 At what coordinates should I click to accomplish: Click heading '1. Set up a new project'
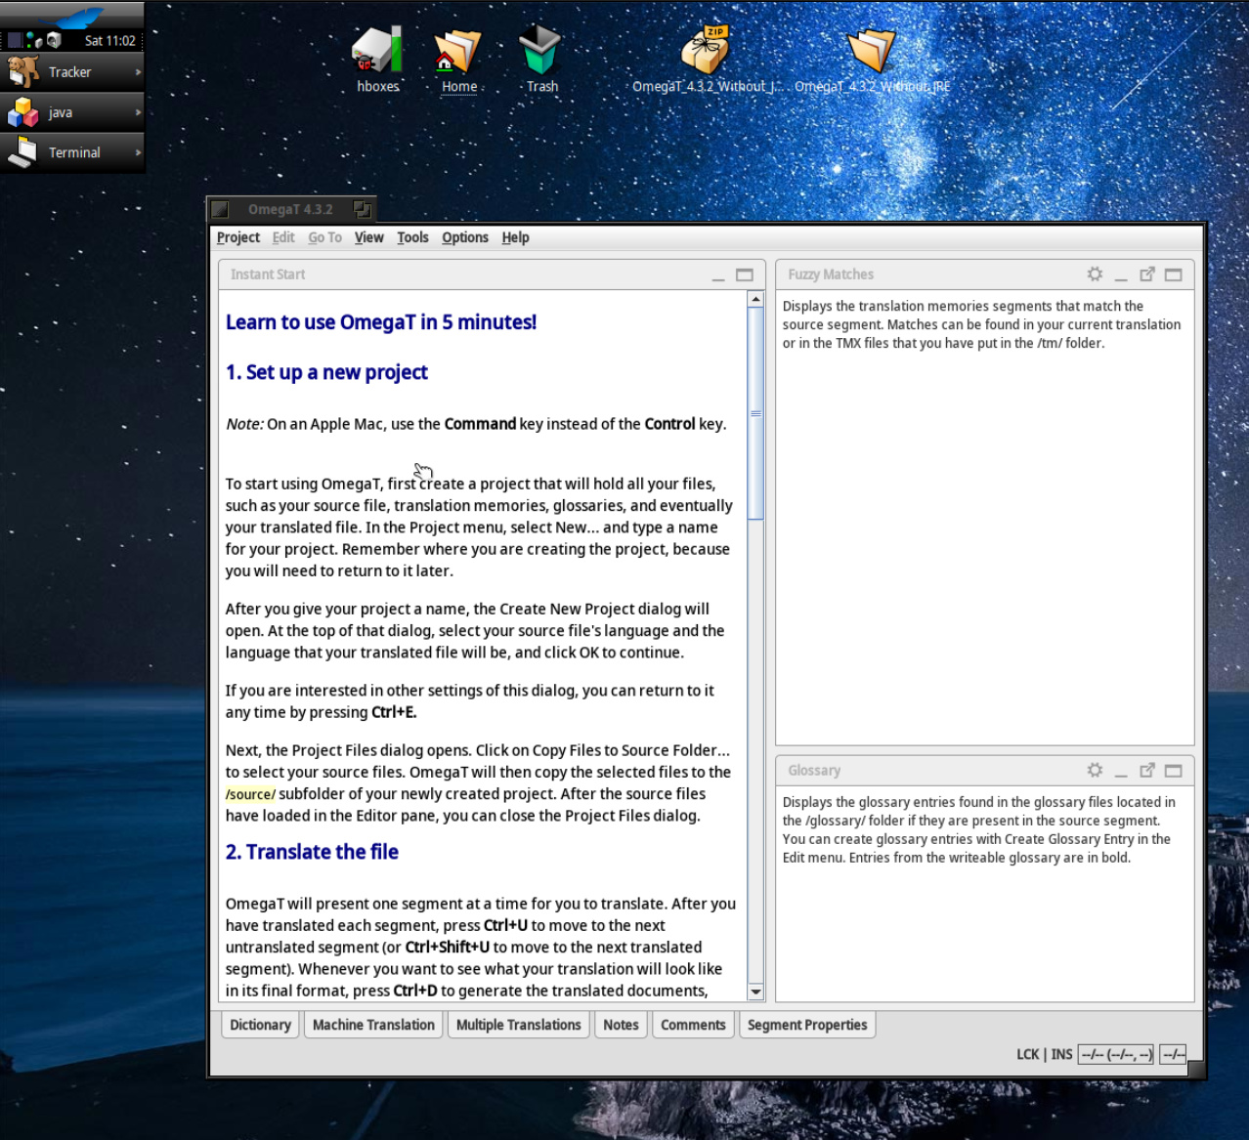[x=326, y=372]
